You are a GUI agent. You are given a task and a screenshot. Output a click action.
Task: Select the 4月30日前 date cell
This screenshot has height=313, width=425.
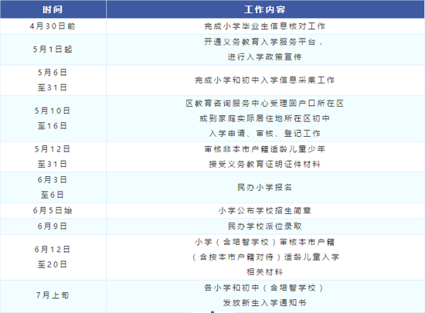53,26
